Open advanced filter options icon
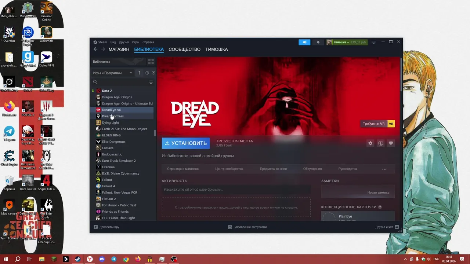The image size is (470, 264). (151, 82)
